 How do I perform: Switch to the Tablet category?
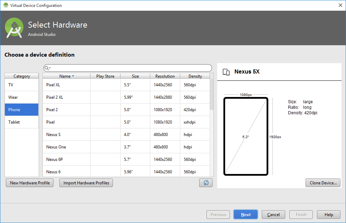[21, 122]
